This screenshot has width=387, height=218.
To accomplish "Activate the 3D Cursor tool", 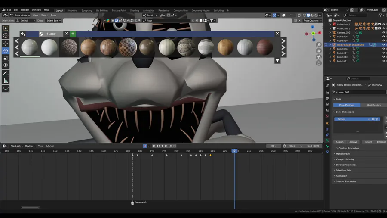I will coord(6,36).
